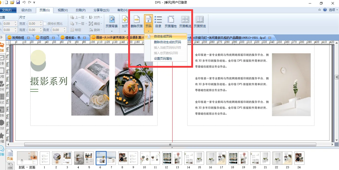Screen dimensions: 339x170
Task: Open the 边框 frame sidebar panel
Action: 2,73
